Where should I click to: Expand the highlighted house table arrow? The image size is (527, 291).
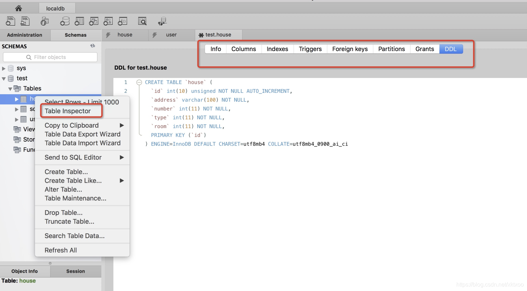(17, 99)
